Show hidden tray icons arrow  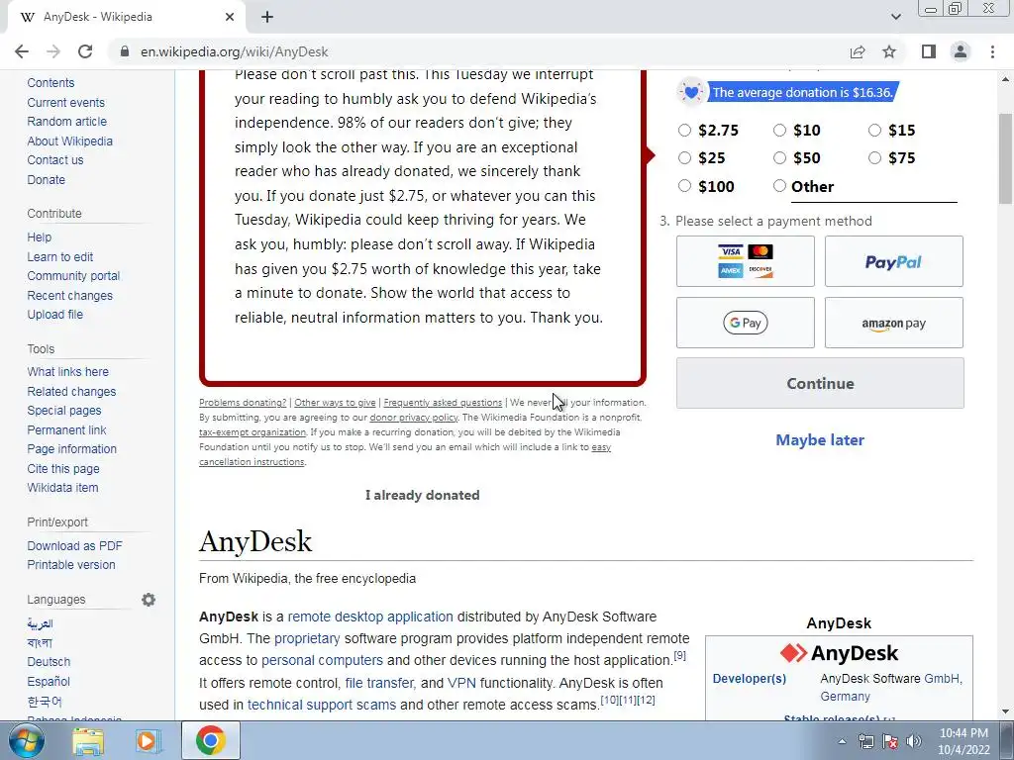click(x=842, y=741)
